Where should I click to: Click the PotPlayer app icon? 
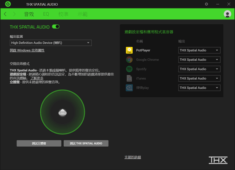(x=129, y=50)
